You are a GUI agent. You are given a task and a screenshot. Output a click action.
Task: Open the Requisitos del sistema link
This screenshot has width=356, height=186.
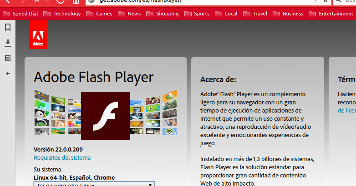point(62,158)
